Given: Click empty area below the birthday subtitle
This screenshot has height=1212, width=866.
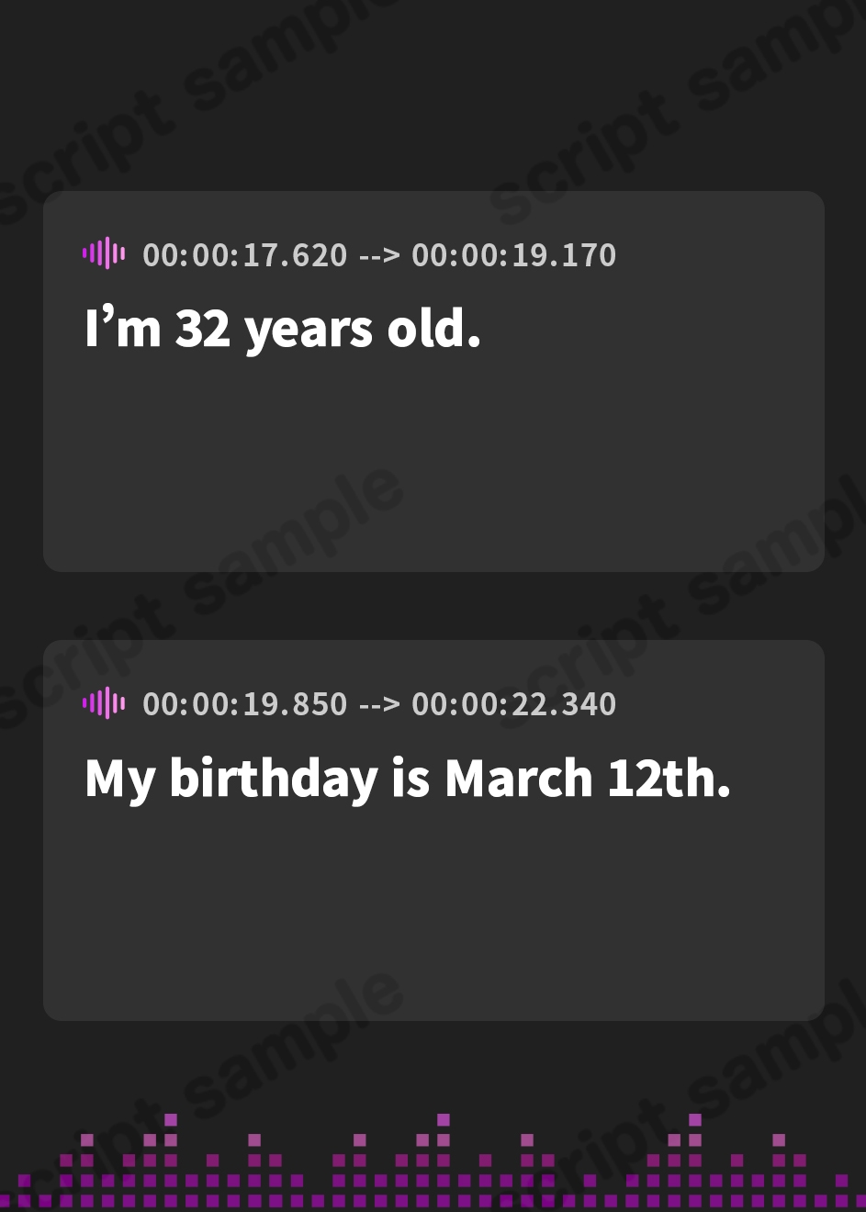Looking at the screenshot, I should [x=433, y=909].
